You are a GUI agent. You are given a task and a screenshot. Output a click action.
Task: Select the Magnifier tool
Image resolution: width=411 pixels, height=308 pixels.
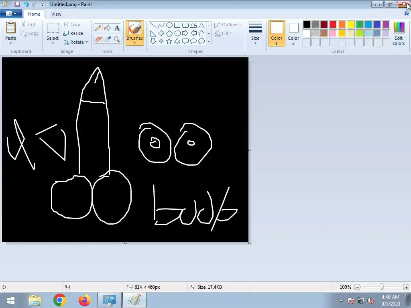tap(117, 39)
